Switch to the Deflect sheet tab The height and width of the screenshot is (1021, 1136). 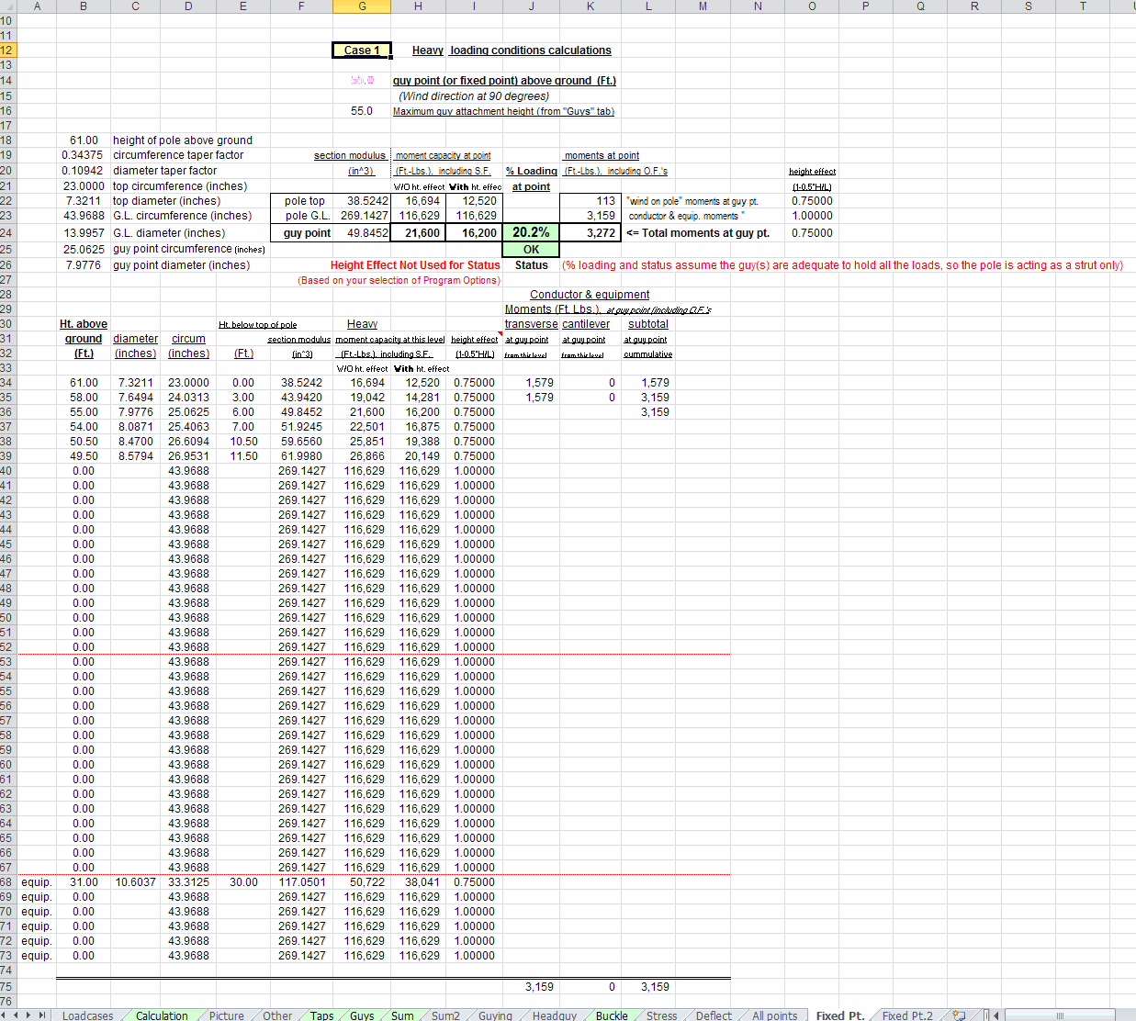coord(714,1015)
